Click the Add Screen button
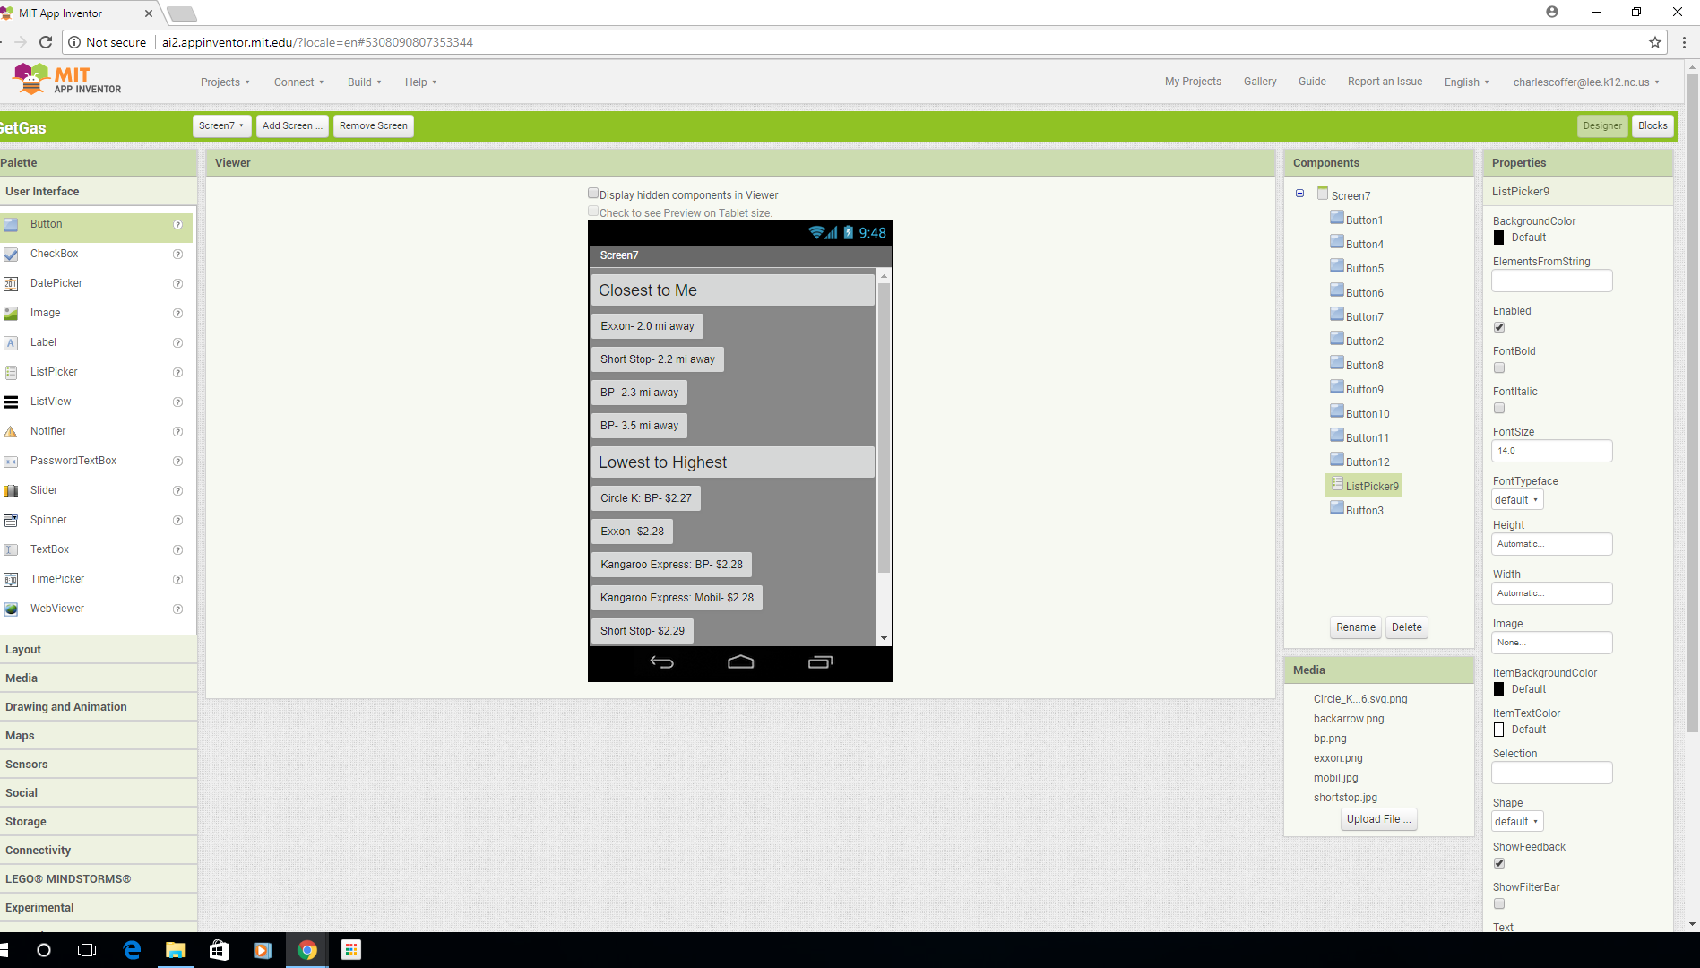The height and width of the screenshot is (968, 1700). 292,125
